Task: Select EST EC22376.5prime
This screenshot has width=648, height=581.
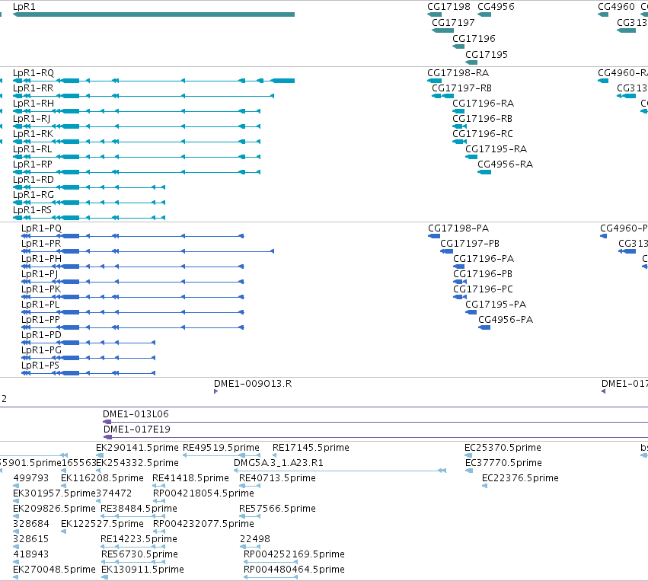Action: click(485, 486)
